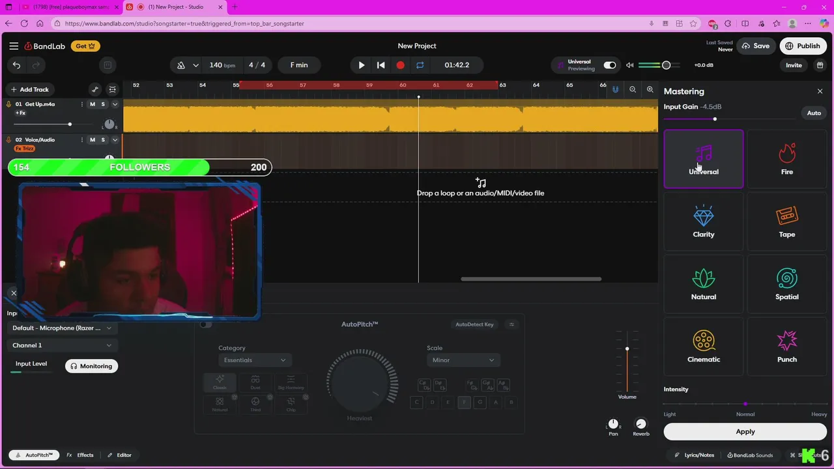Switch to the Effects tab
The height and width of the screenshot is (469, 834).
pyautogui.click(x=80, y=455)
